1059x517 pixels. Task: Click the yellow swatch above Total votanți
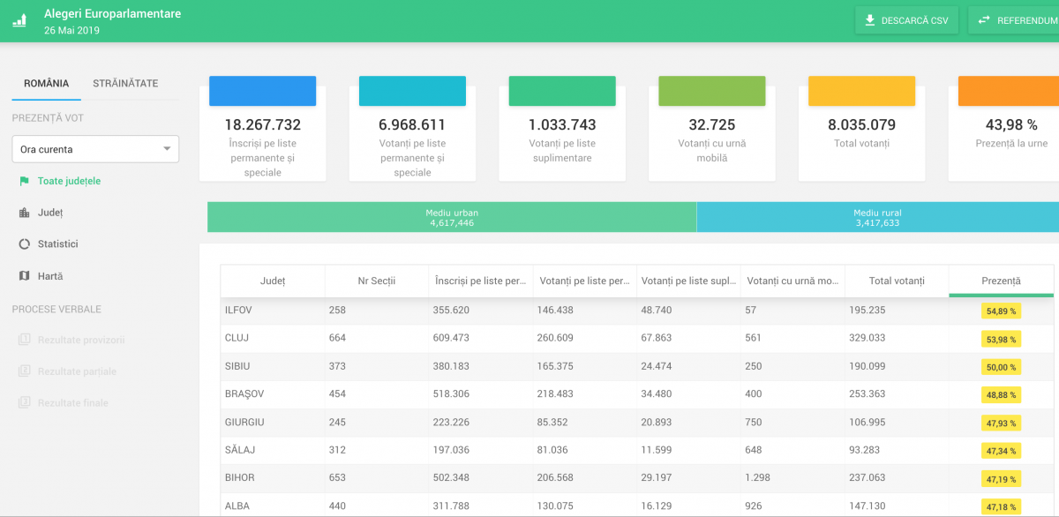[x=861, y=92]
